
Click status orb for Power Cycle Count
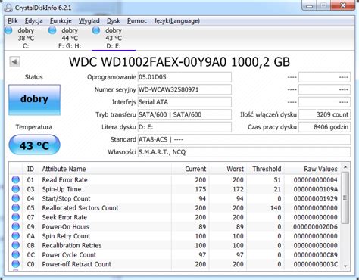[16, 254]
